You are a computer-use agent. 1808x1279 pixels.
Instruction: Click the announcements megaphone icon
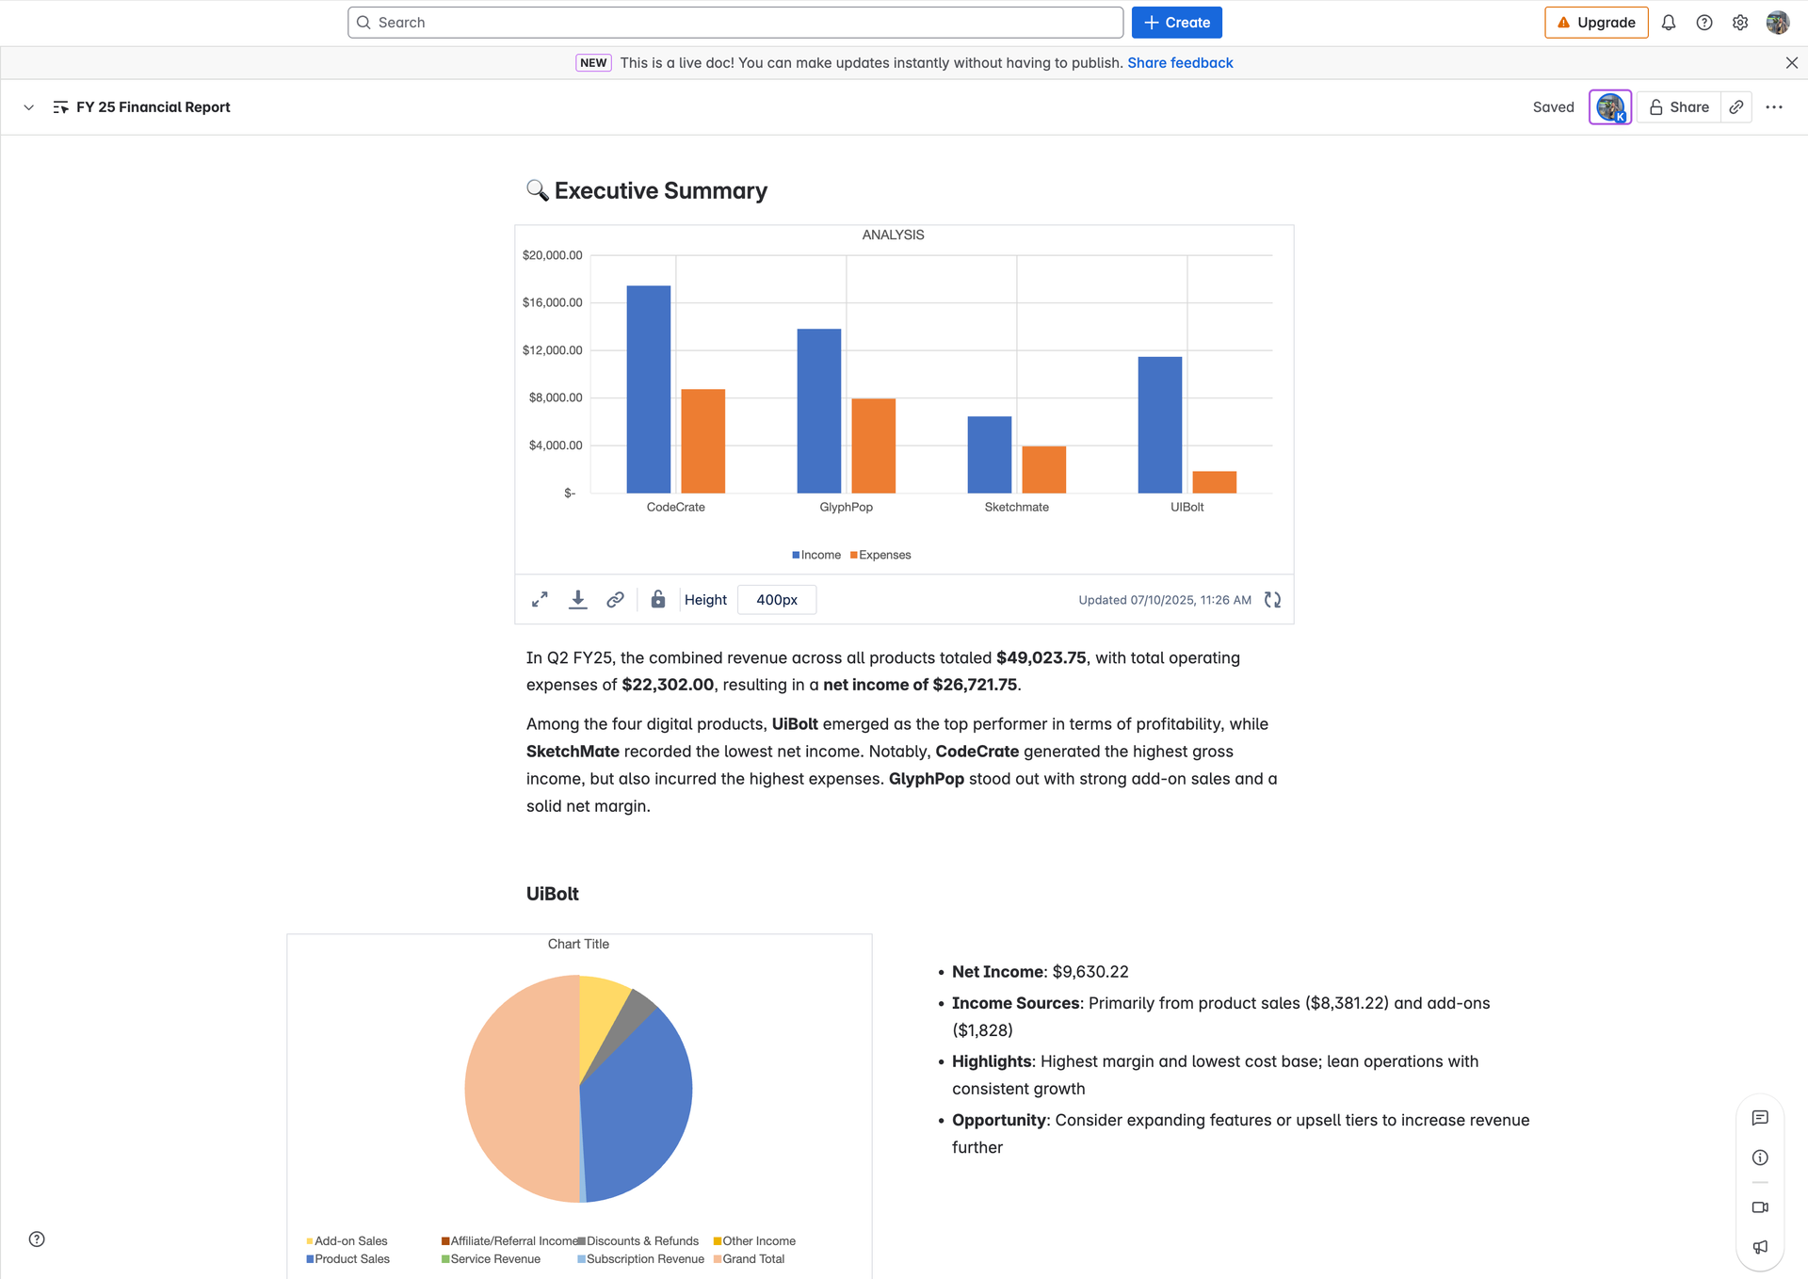pyautogui.click(x=1760, y=1247)
